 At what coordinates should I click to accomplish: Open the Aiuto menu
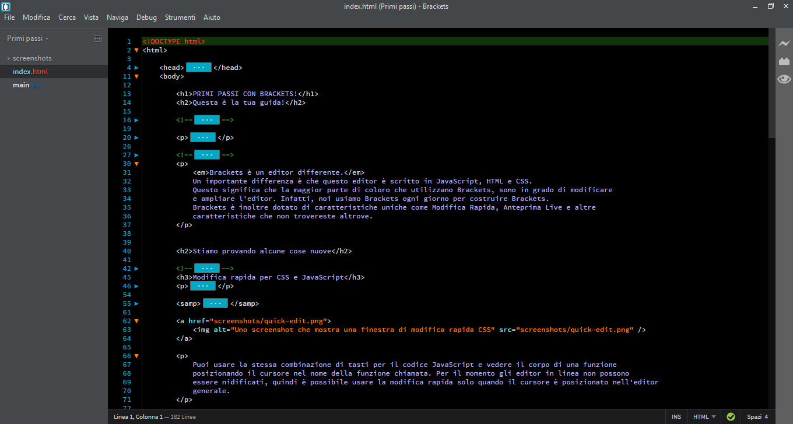pos(212,17)
